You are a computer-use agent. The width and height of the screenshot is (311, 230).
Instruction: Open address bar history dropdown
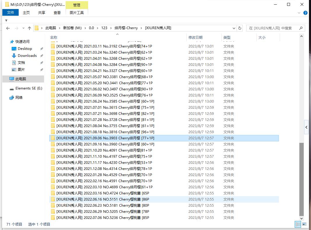pyautogui.click(x=234, y=28)
